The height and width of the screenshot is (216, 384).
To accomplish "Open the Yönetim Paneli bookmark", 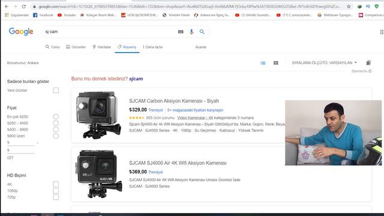I will (176, 15).
